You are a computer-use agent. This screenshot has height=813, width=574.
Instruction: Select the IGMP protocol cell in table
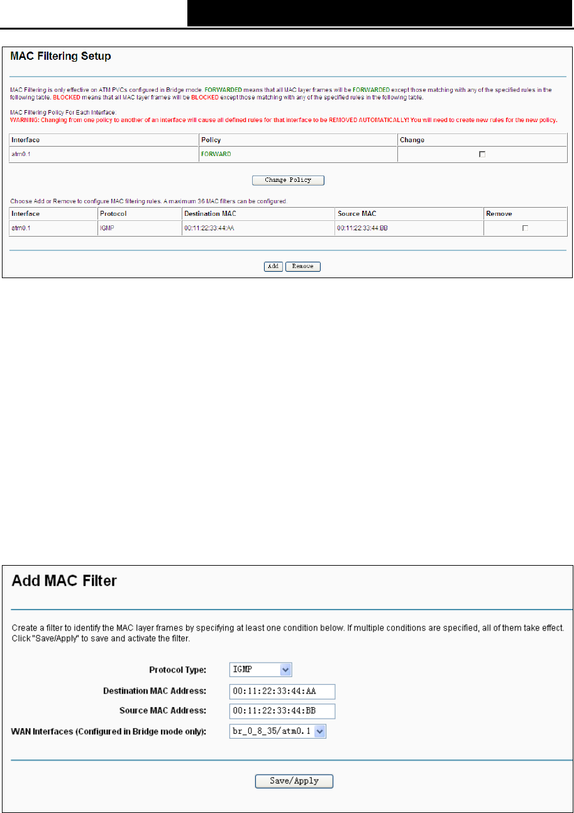[140, 228]
